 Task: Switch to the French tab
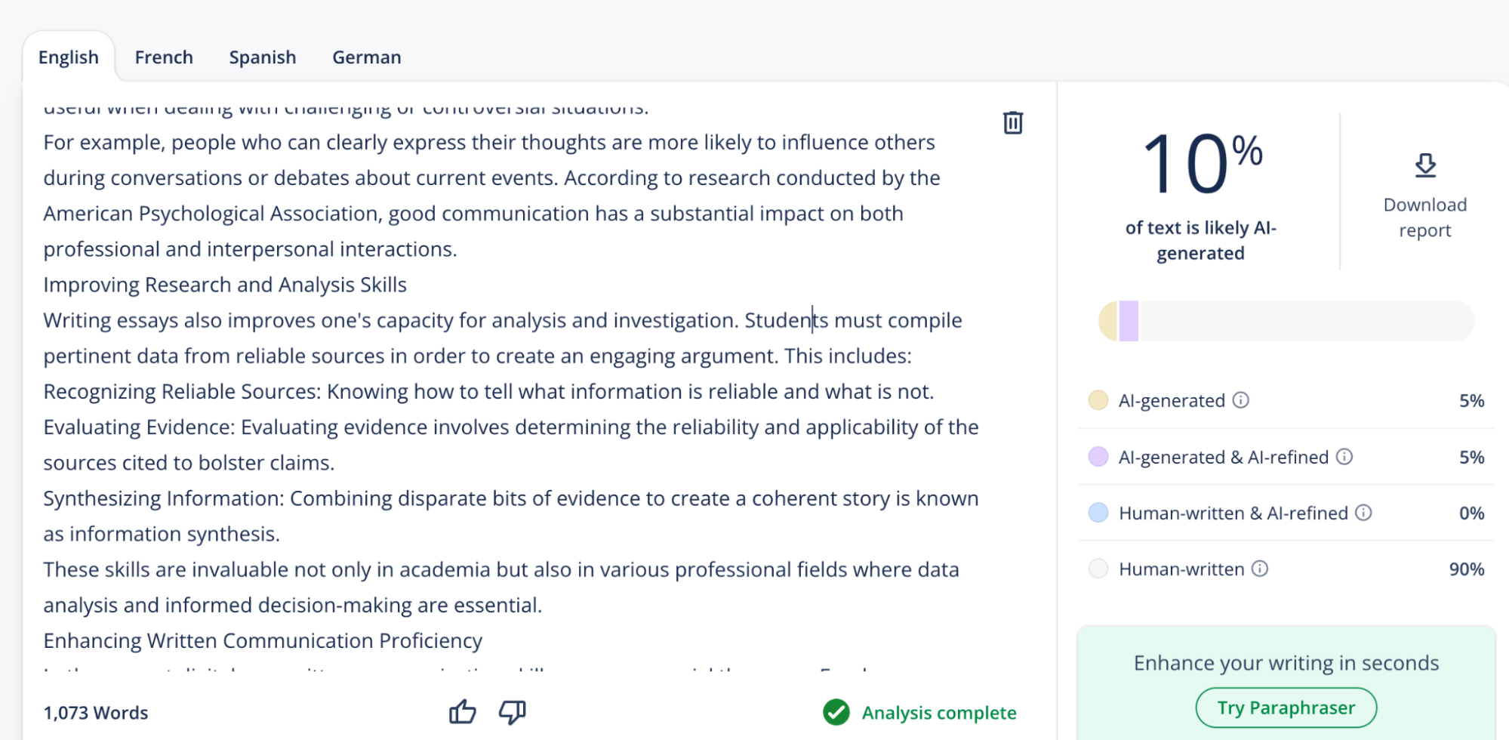pyautogui.click(x=164, y=57)
